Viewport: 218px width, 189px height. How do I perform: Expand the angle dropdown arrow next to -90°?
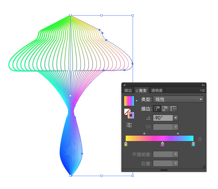176,118
